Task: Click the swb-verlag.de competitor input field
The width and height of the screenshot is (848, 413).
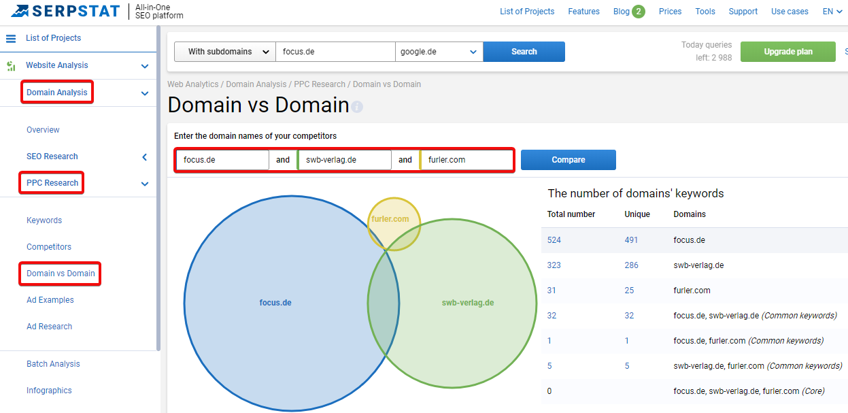Action: coord(345,160)
